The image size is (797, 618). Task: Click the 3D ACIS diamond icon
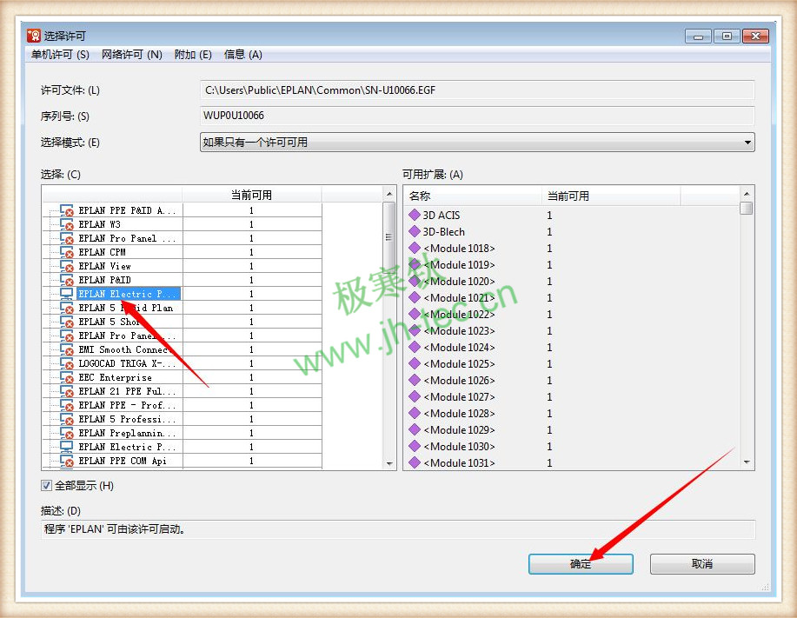[x=415, y=215]
